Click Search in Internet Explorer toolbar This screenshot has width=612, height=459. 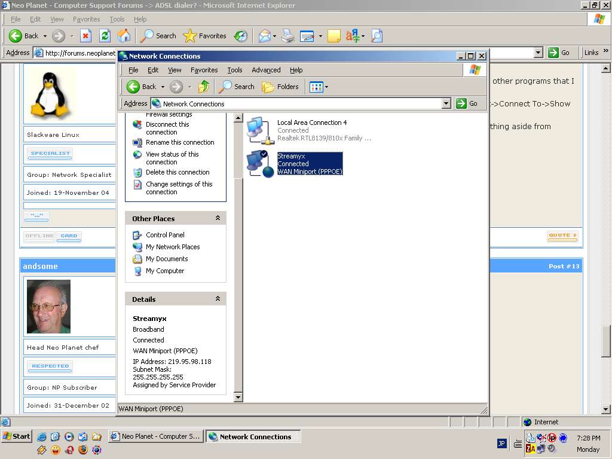[x=158, y=36]
